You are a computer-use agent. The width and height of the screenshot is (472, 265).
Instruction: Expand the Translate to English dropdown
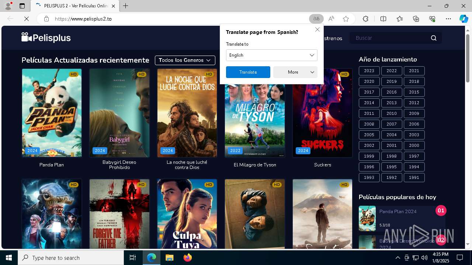click(x=272, y=55)
